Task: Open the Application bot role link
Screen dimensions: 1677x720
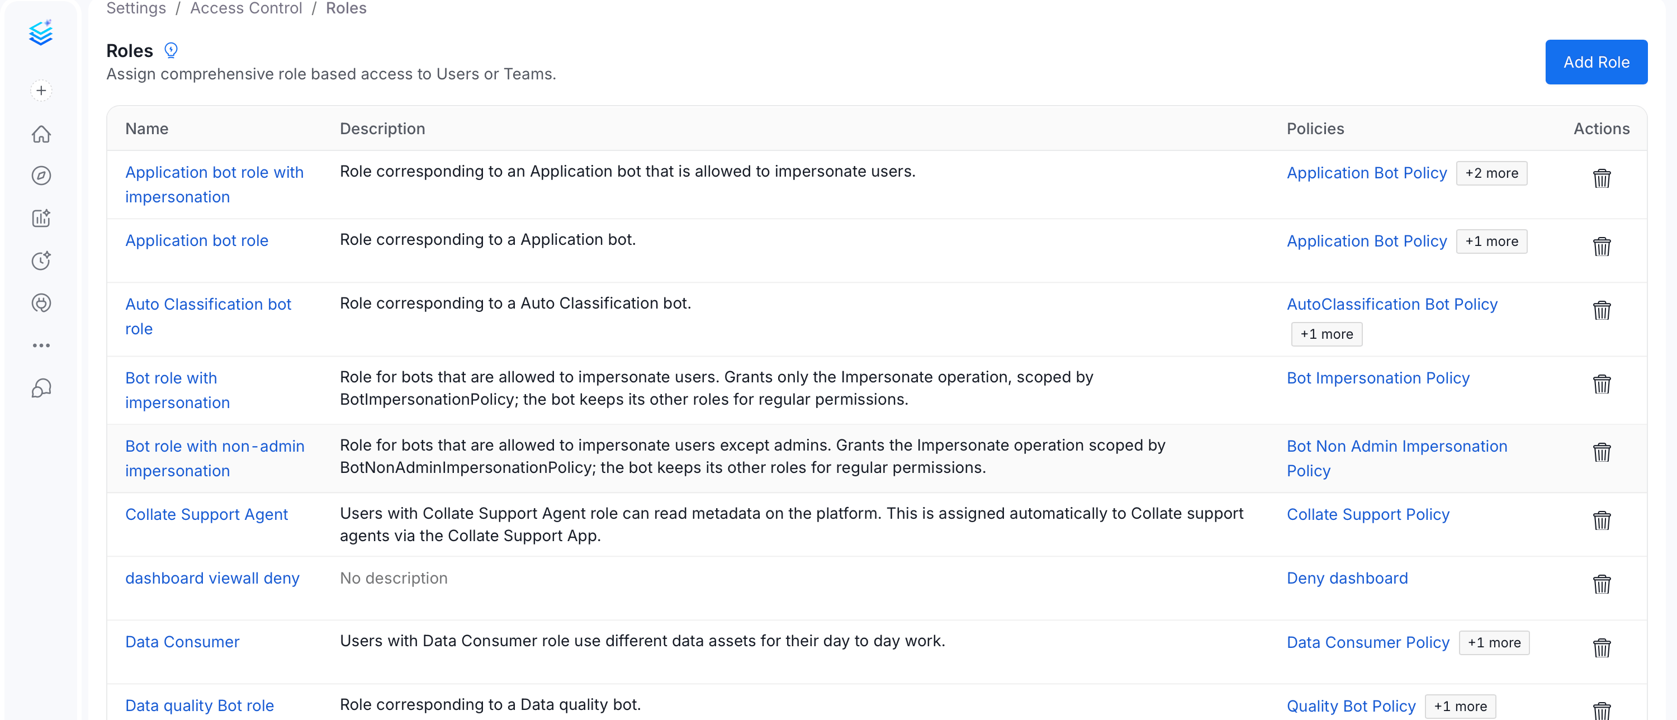Action: [197, 241]
